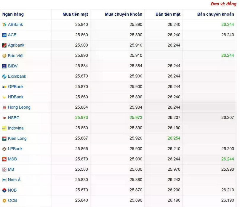
Task: Sort by Bán tiền mặt column header
Action: [x=168, y=14]
